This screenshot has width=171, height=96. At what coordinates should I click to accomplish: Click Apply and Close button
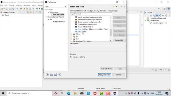pos(104,75)
